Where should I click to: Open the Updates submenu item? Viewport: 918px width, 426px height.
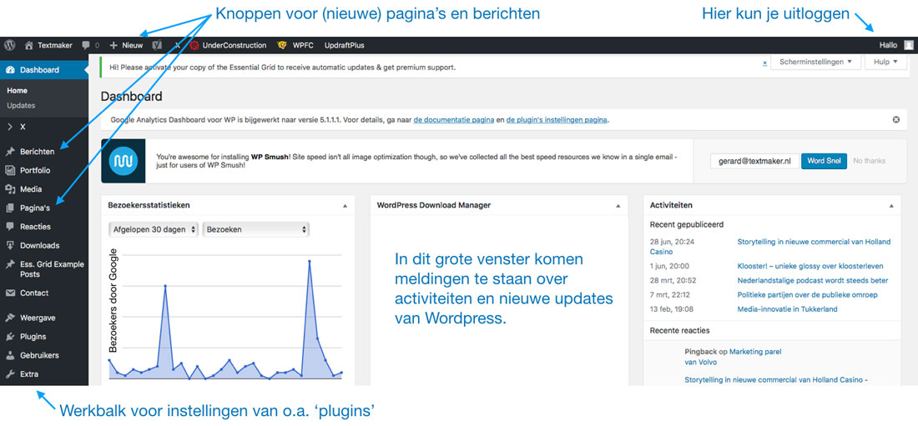(x=21, y=106)
